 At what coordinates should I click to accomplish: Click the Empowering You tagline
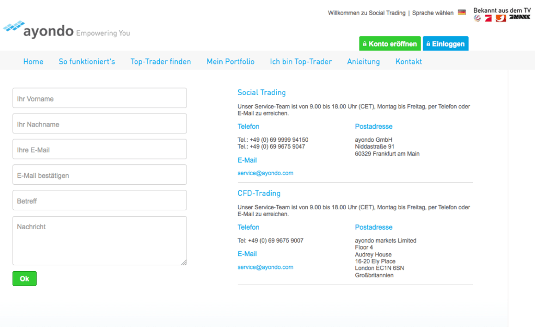103,33
